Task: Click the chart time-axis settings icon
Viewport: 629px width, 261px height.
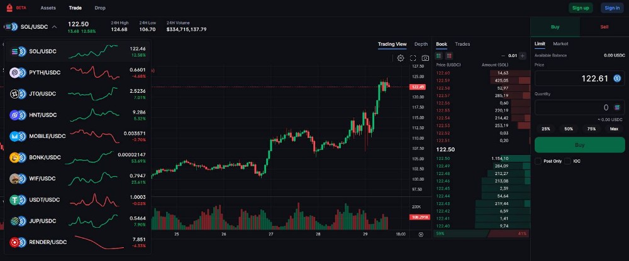Action: (x=421, y=234)
